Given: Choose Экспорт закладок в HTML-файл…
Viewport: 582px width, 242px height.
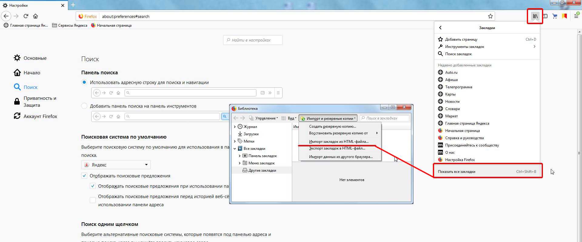Looking at the screenshot, I should (x=340, y=148).
